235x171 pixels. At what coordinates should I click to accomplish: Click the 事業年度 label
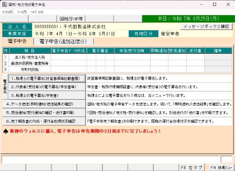click(17, 34)
